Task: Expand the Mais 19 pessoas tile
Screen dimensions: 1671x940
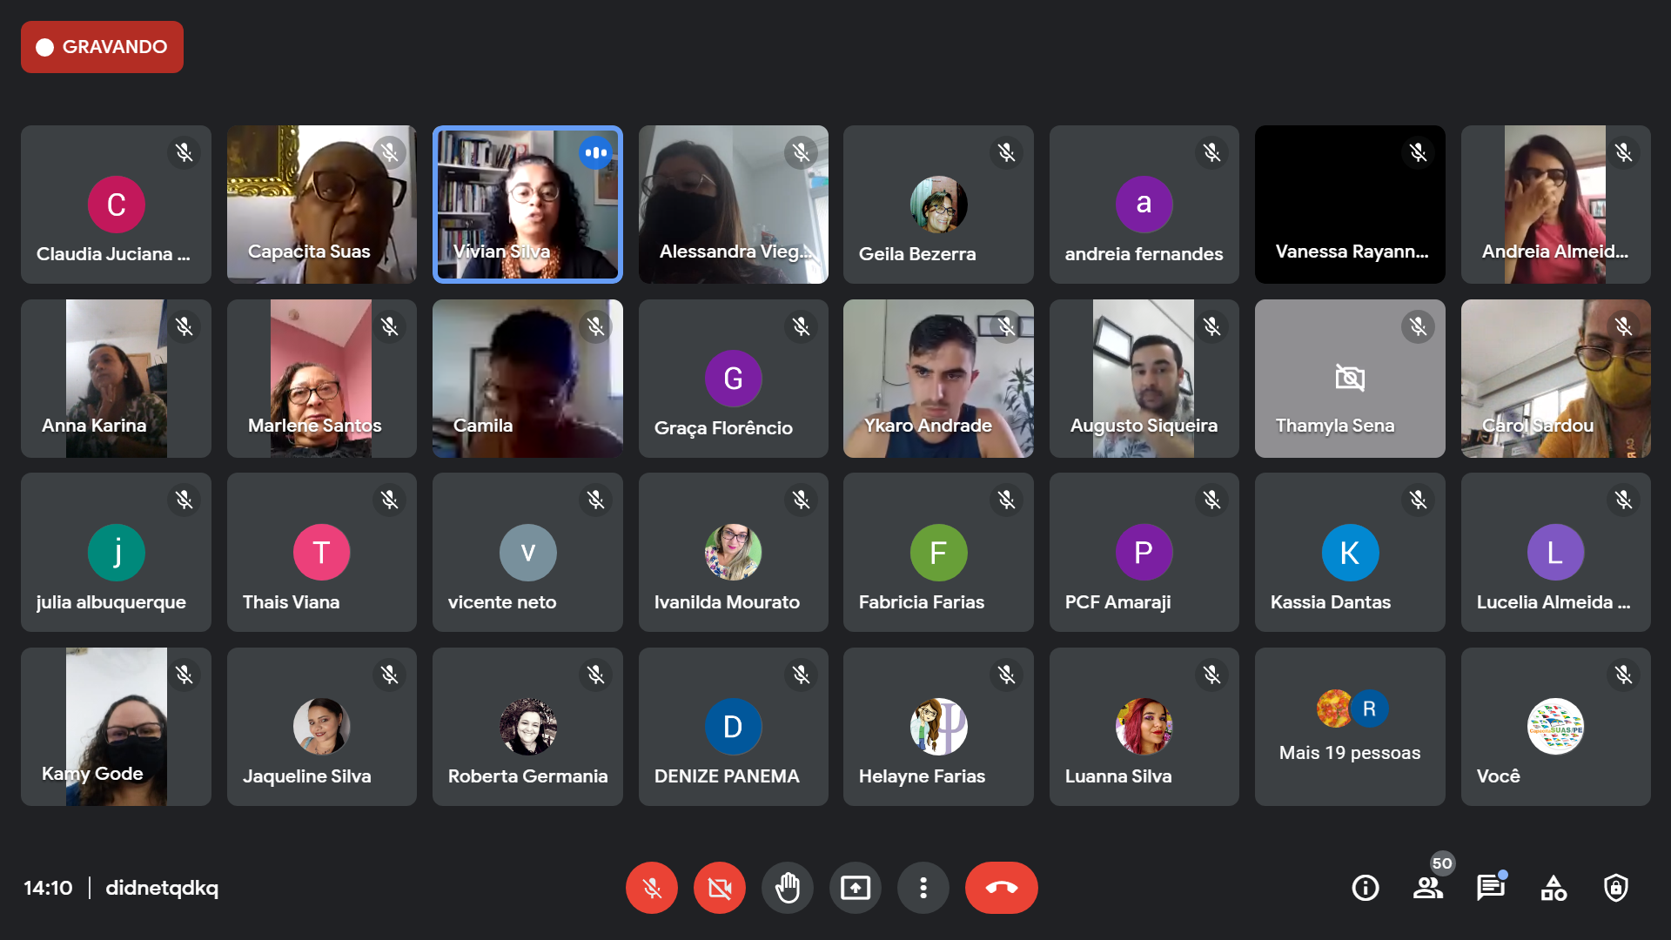Action: [1350, 727]
